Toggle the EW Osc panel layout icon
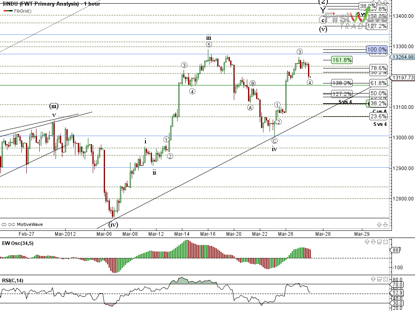This screenshot has height=311, width=415. click(379, 242)
